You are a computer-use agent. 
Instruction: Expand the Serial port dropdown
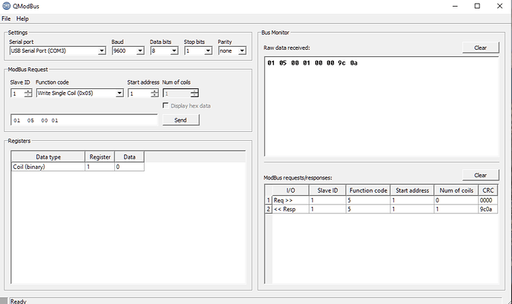click(x=58, y=51)
